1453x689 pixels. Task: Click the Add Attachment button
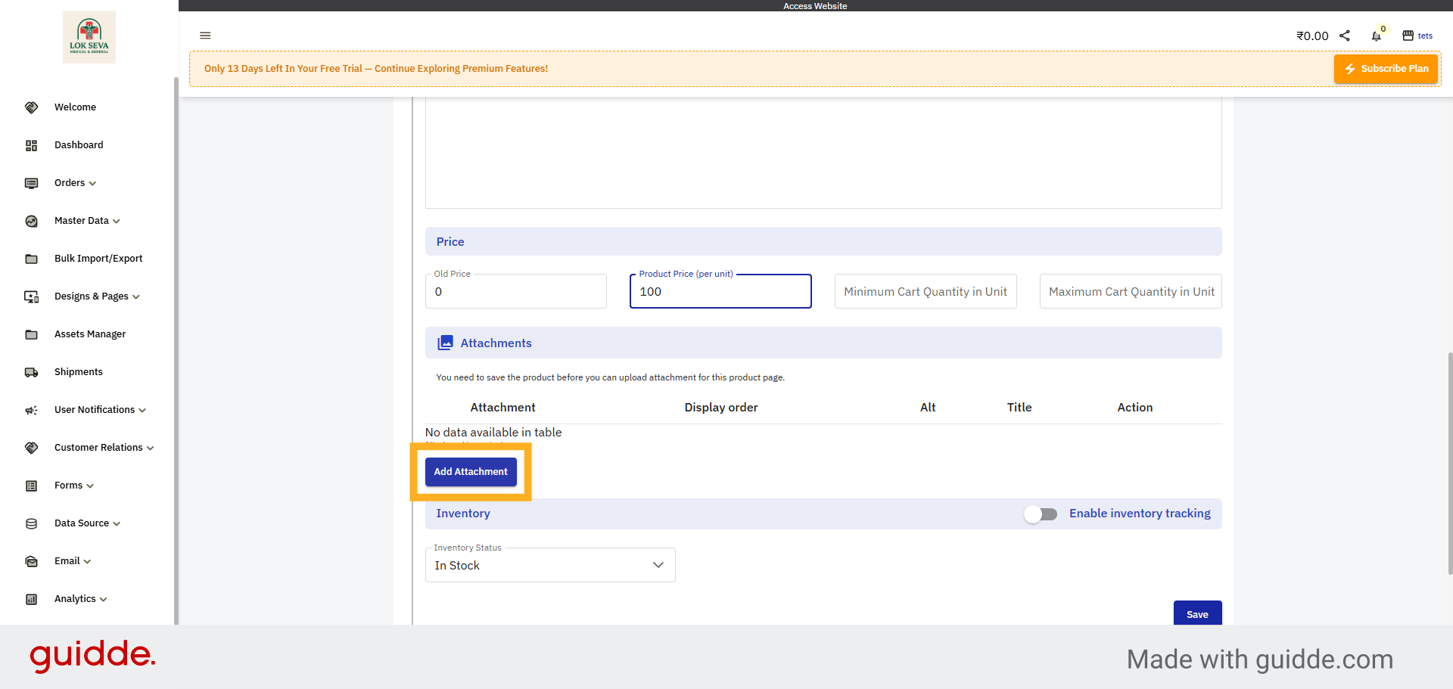click(x=471, y=471)
